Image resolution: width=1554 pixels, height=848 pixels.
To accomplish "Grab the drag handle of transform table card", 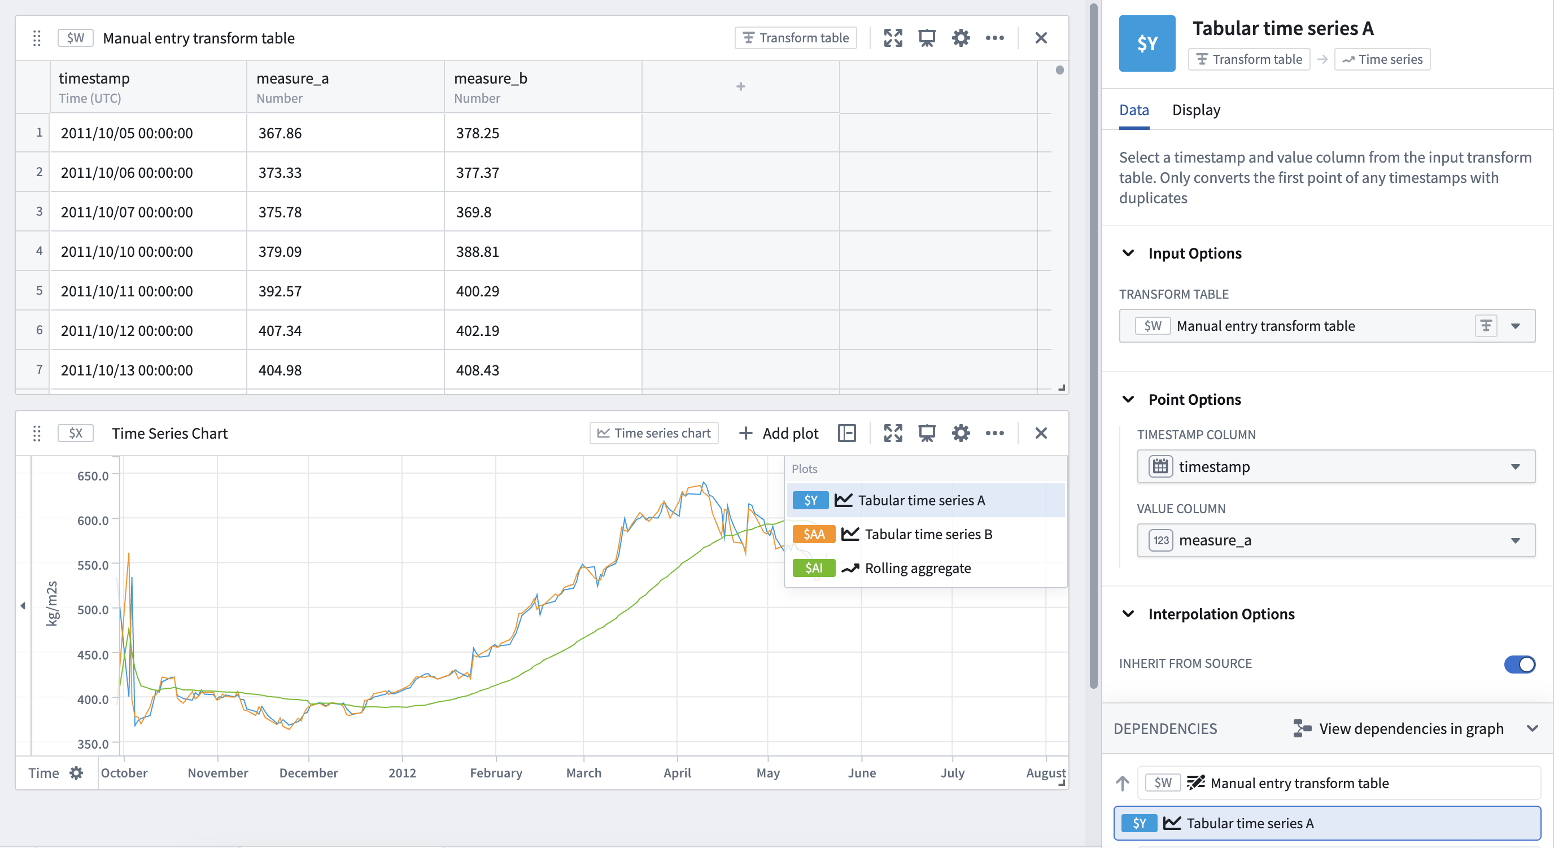I will point(37,38).
